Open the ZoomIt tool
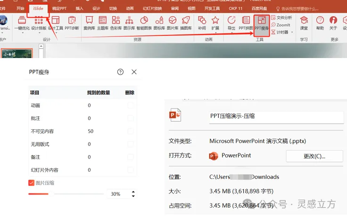Viewport: 347px width, 218px height. [x=281, y=25]
